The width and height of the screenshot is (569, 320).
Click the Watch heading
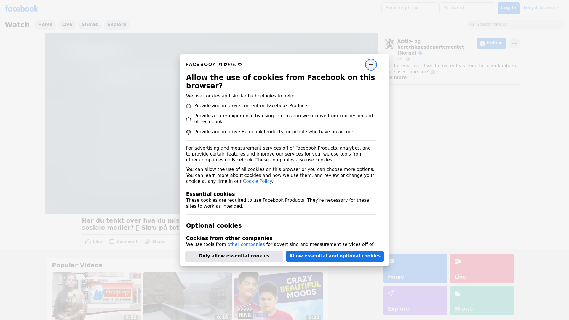(17, 25)
